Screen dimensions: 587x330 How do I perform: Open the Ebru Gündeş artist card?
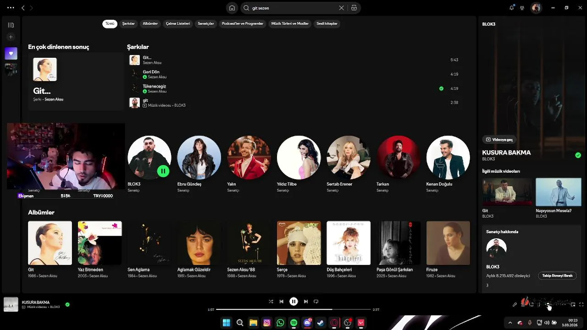(199, 163)
